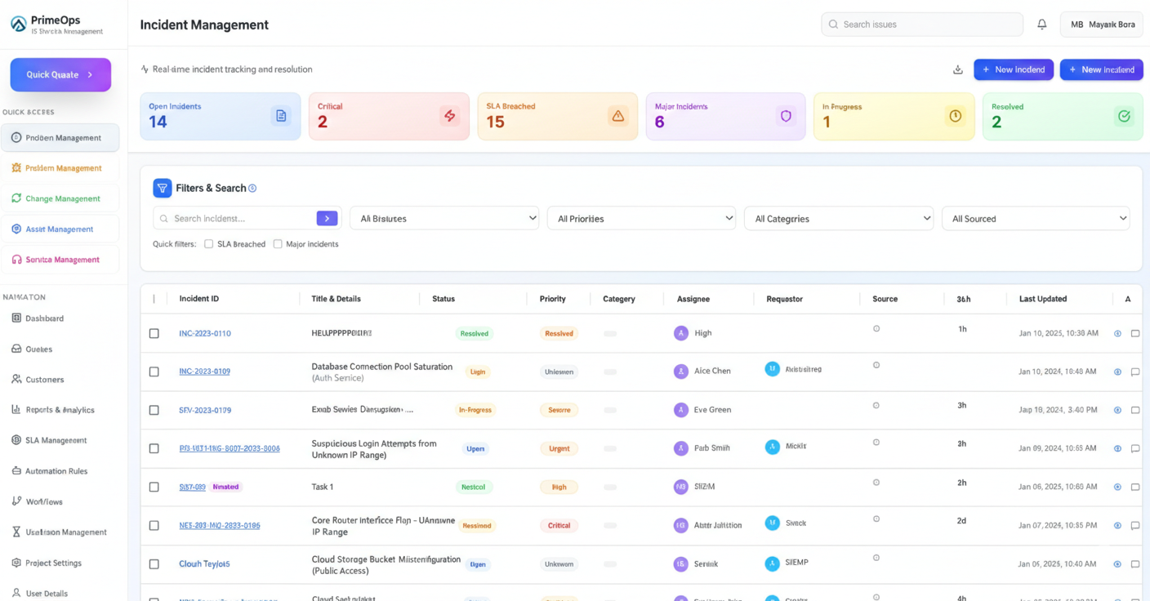Click the filter funnel icon

tap(163, 188)
